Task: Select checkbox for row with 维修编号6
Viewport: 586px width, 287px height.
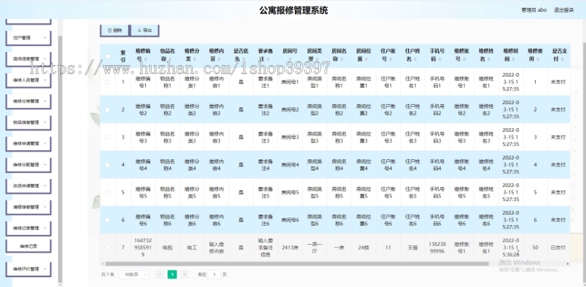Action: [x=107, y=220]
